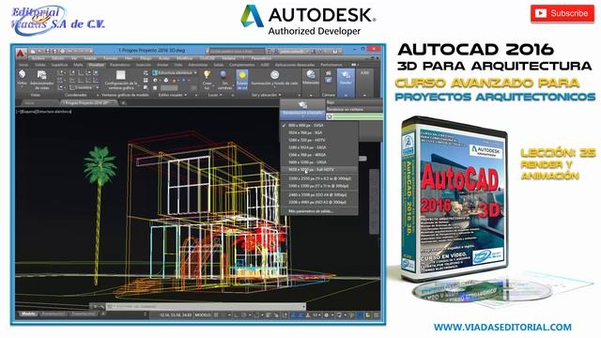Switch to the Presentación1 layout tab

coord(54,314)
